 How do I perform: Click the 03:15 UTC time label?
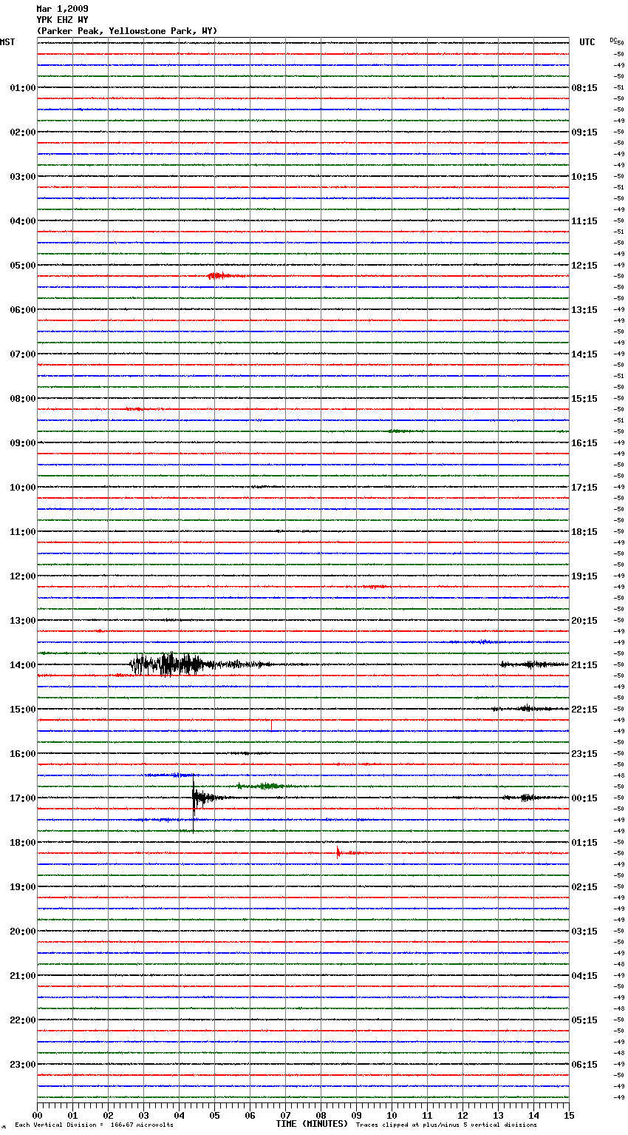[584, 932]
